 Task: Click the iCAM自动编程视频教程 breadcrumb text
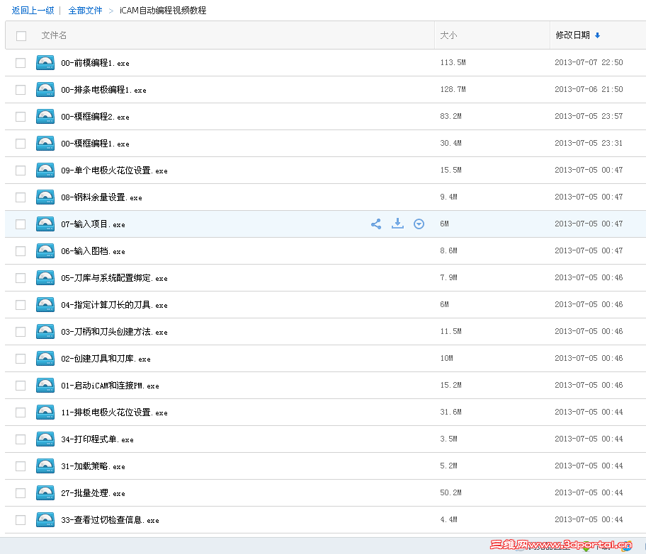pos(163,11)
